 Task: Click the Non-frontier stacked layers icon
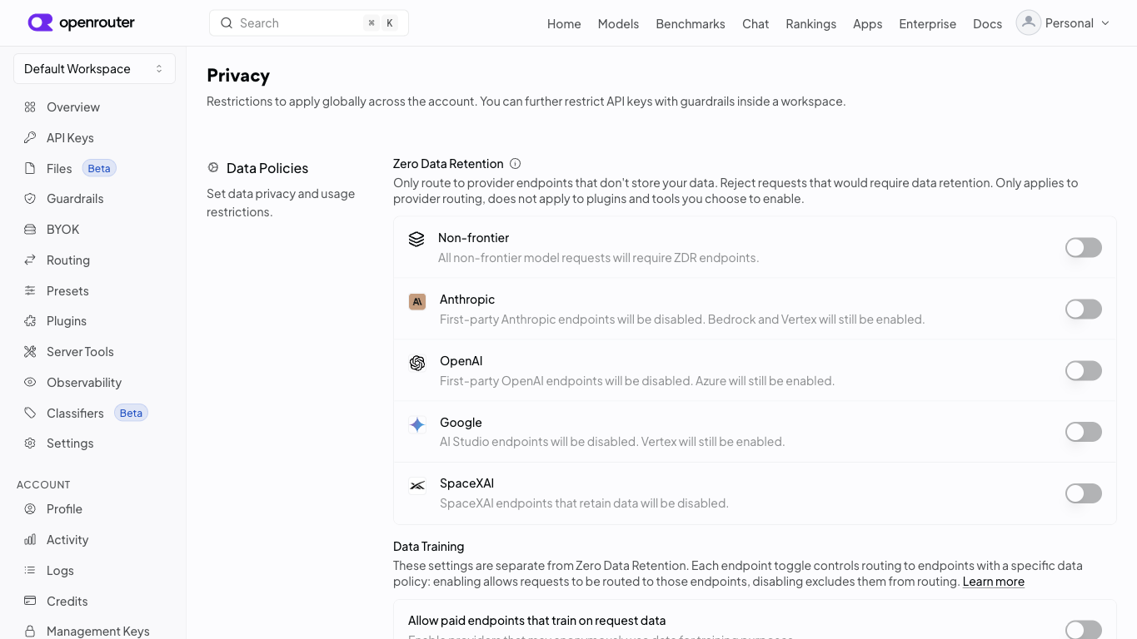pos(416,240)
